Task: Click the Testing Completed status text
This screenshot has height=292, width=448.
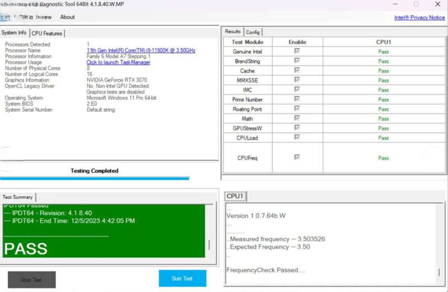Action: pos(95,171)
